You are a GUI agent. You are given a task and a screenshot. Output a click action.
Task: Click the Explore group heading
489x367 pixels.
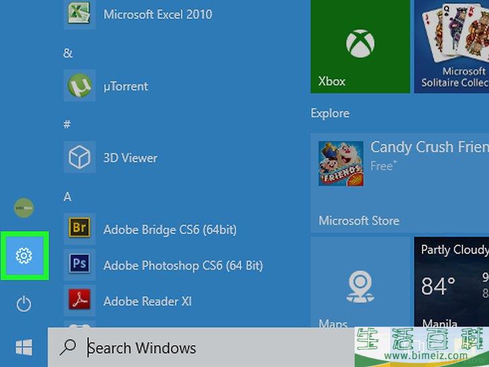[330, 114]
